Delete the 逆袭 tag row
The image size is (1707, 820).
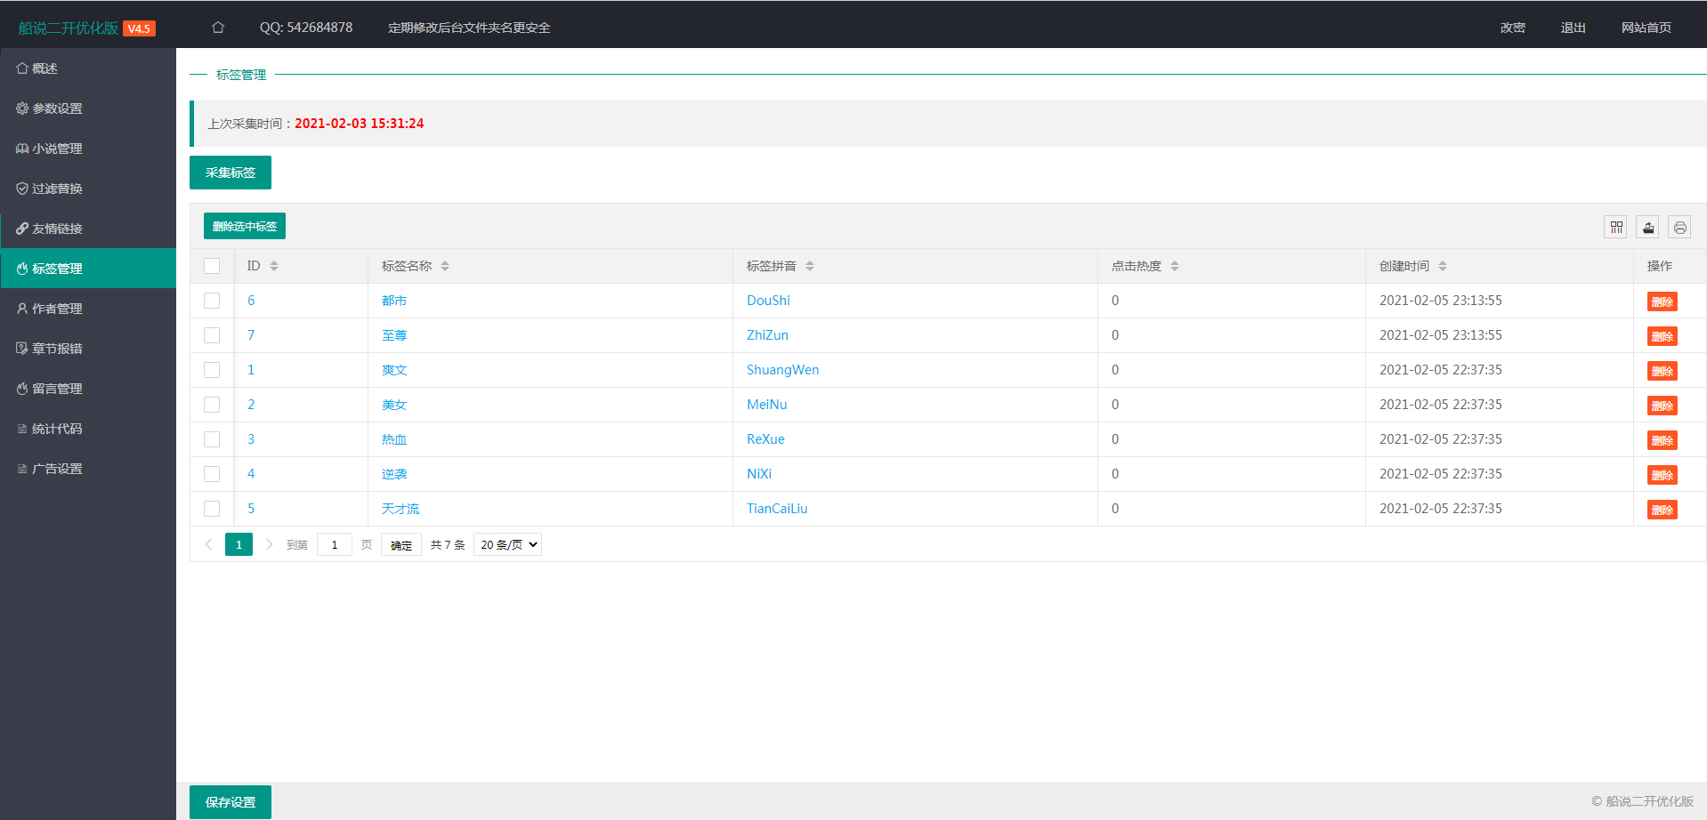click(1662, 475)
